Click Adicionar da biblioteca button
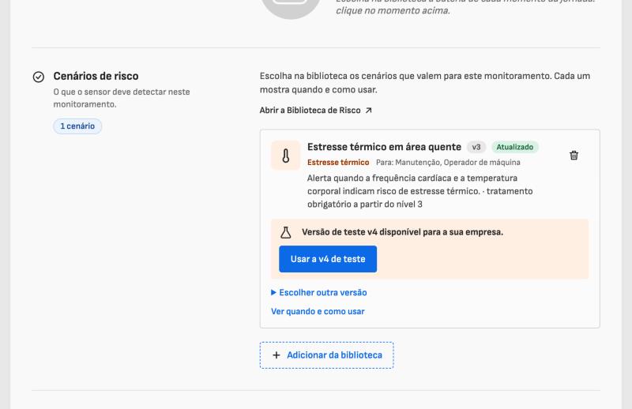This screenshot has width=632, height=409. (x=326, y=355)
